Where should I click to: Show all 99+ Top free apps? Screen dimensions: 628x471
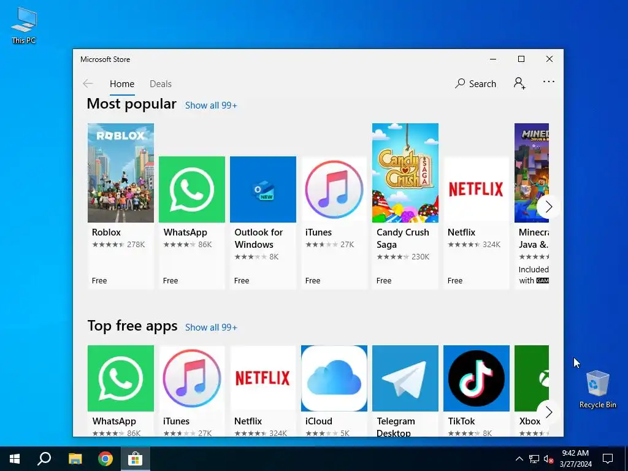(211, 327)
